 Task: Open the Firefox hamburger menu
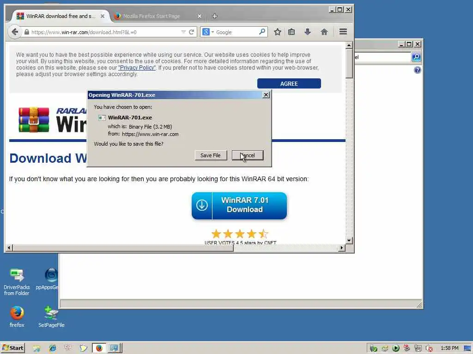pos(343,32)
